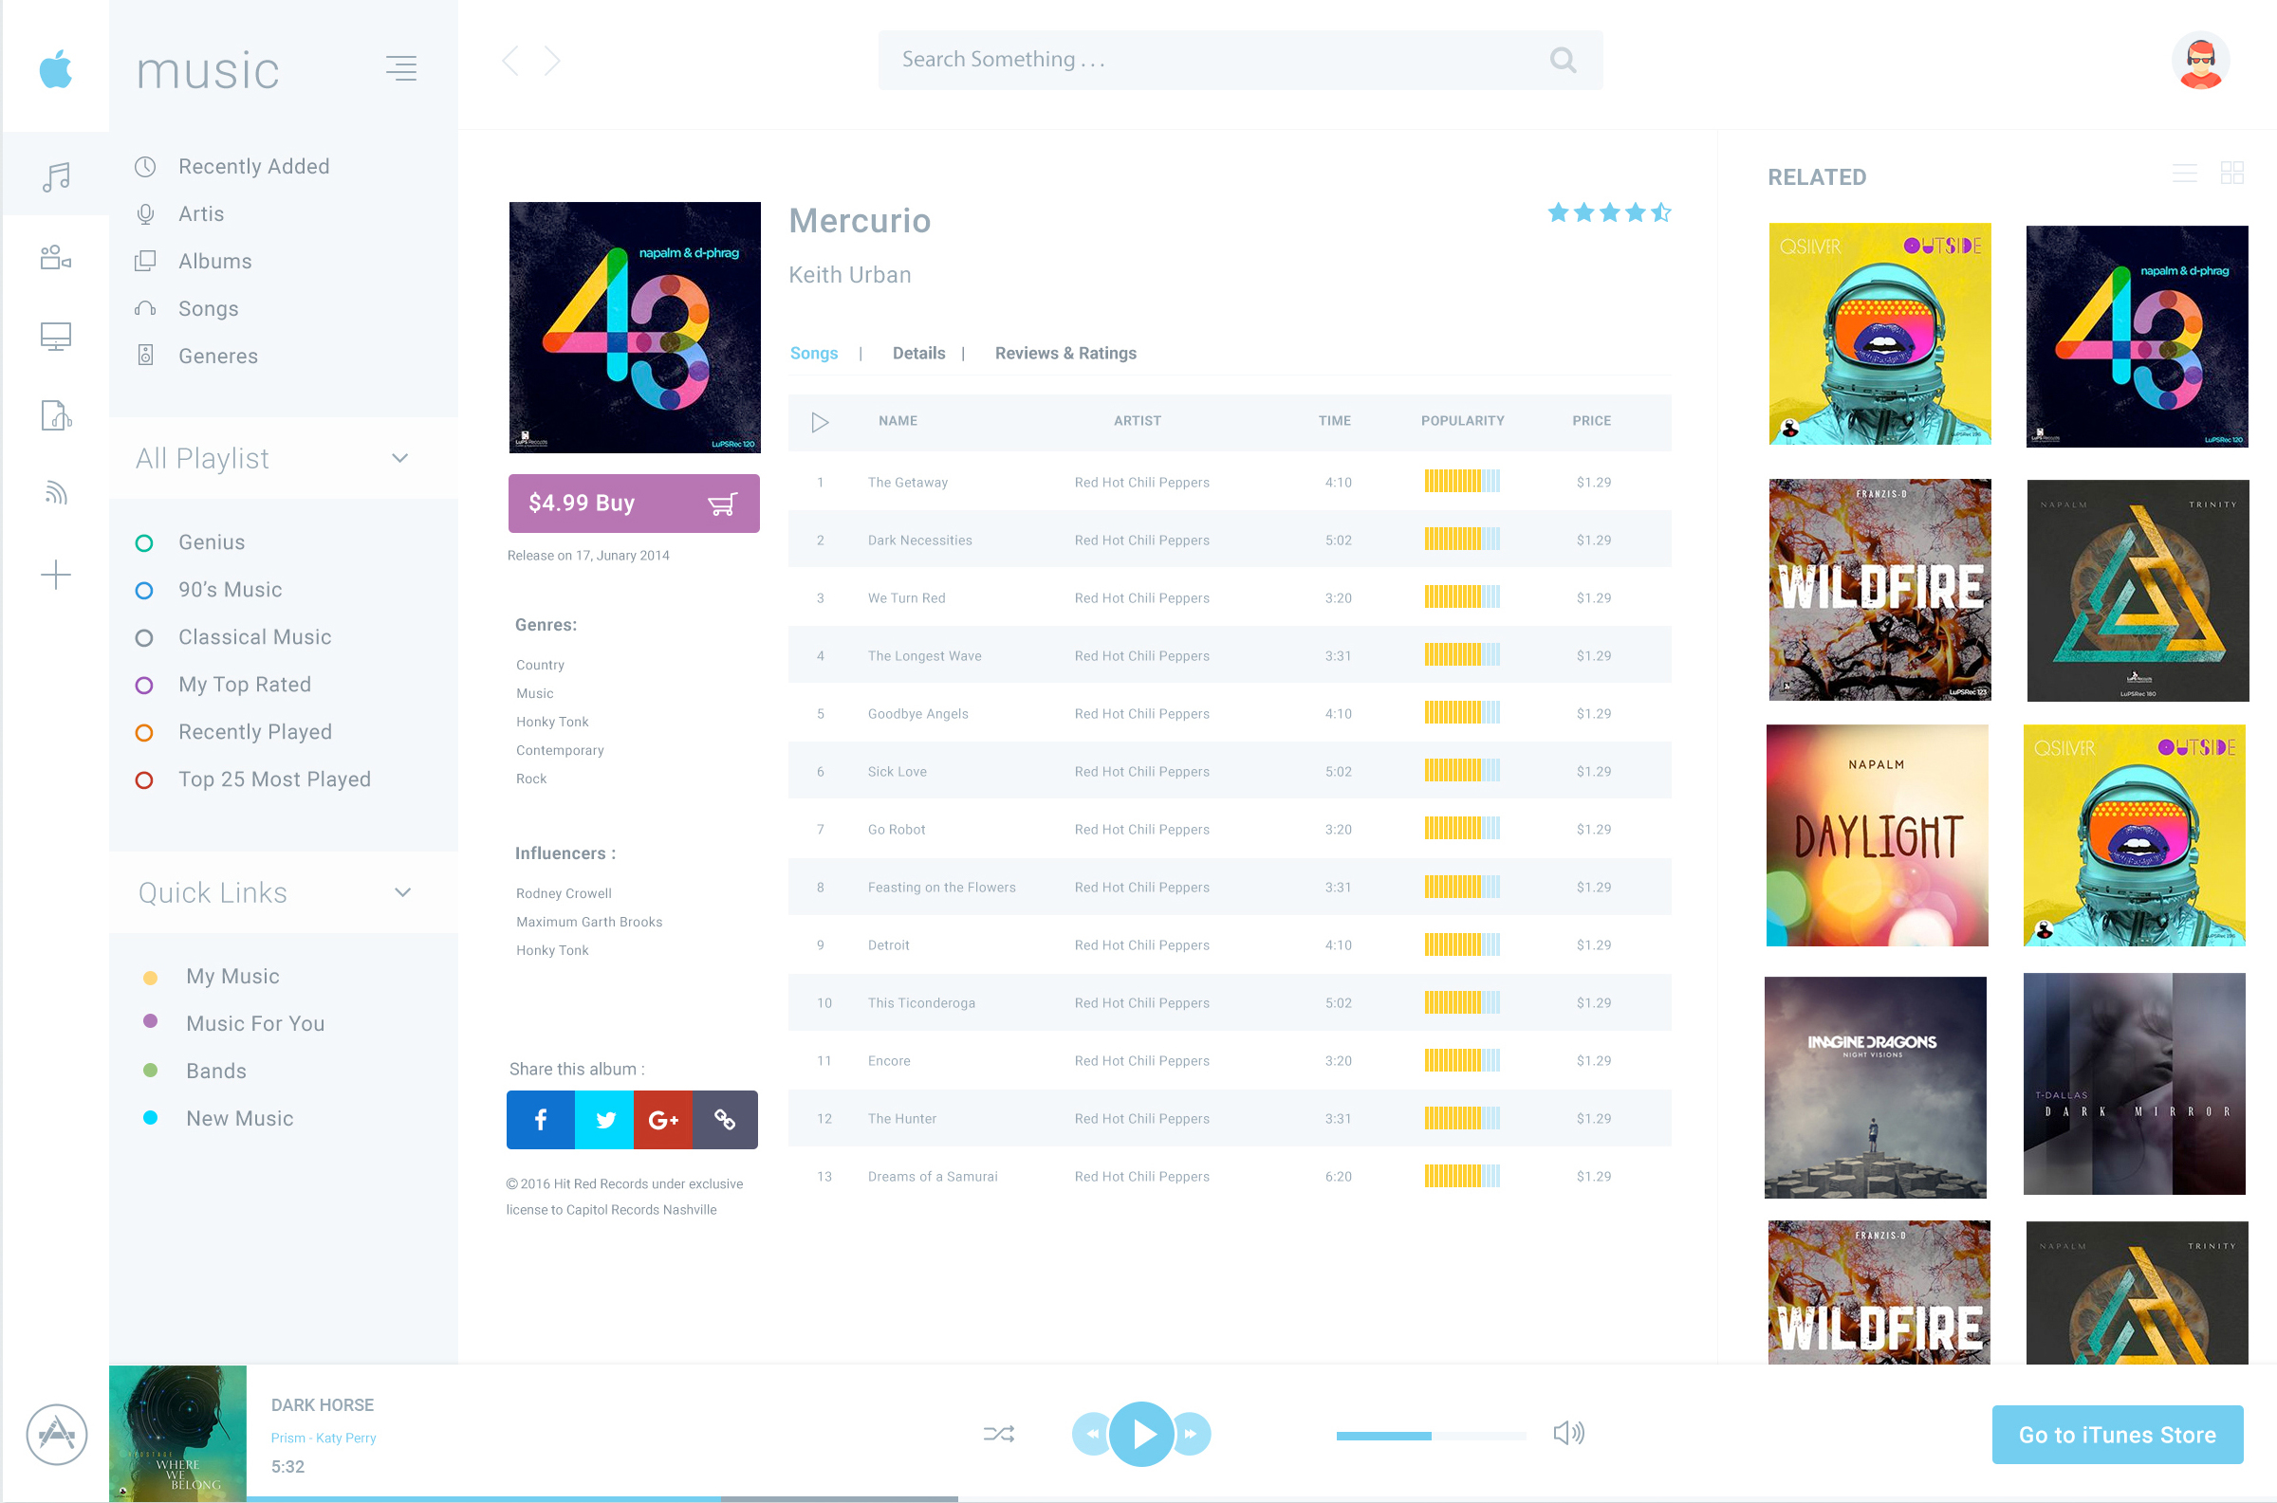The image size is (2277, 1503).
Task: Share album on Facebook
Action: click(x=541, y=1120)
